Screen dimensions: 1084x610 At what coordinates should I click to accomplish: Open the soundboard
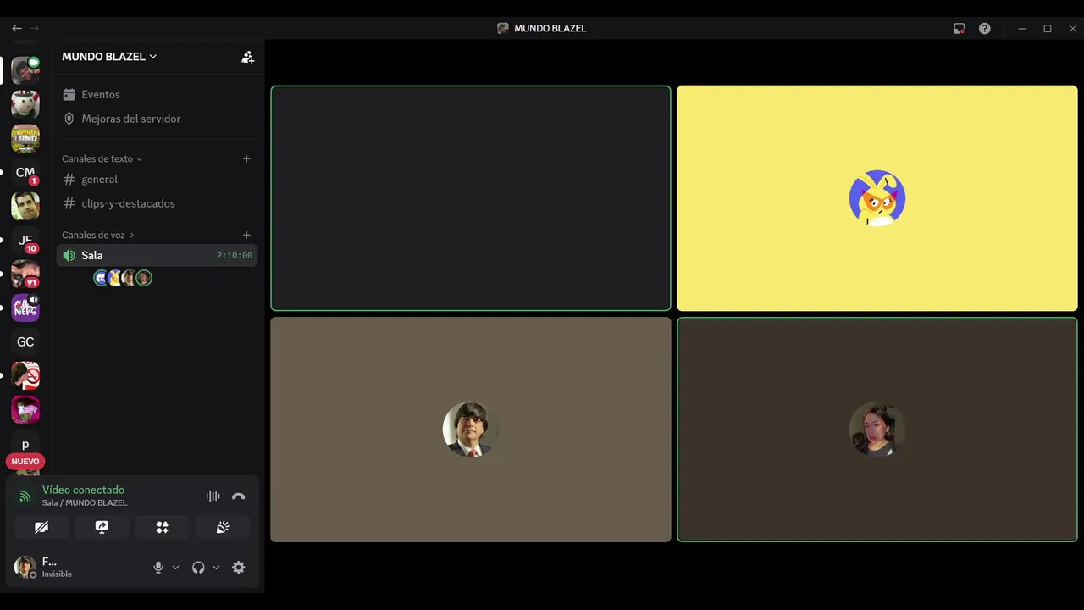[x=223, y=527]
